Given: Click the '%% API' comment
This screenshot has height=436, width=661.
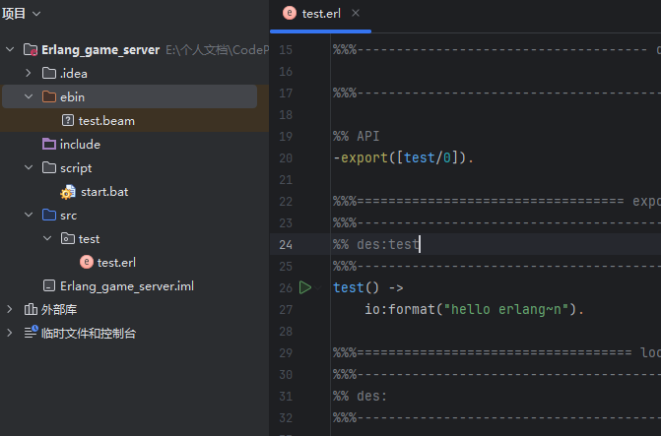Looking at the screenshot, I should 357,136.
